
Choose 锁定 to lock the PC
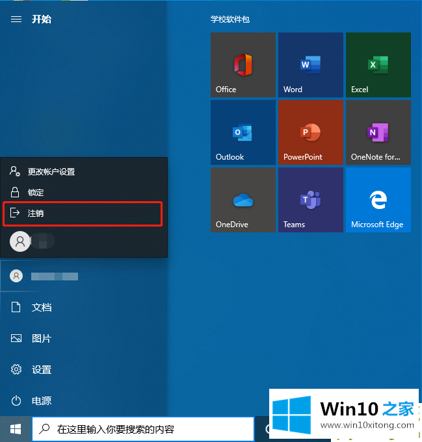tap(84, 193)
